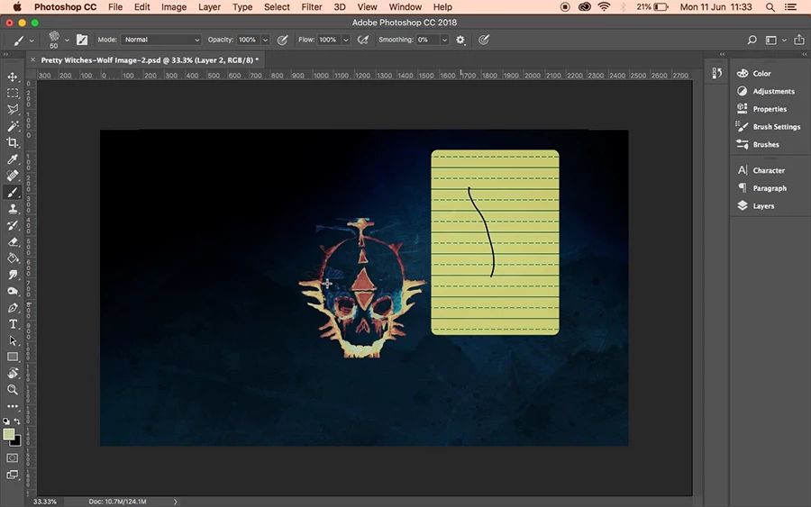Open the tool preset picker arrow
Viewport: 811px width, 507px height.
[32, 41]
